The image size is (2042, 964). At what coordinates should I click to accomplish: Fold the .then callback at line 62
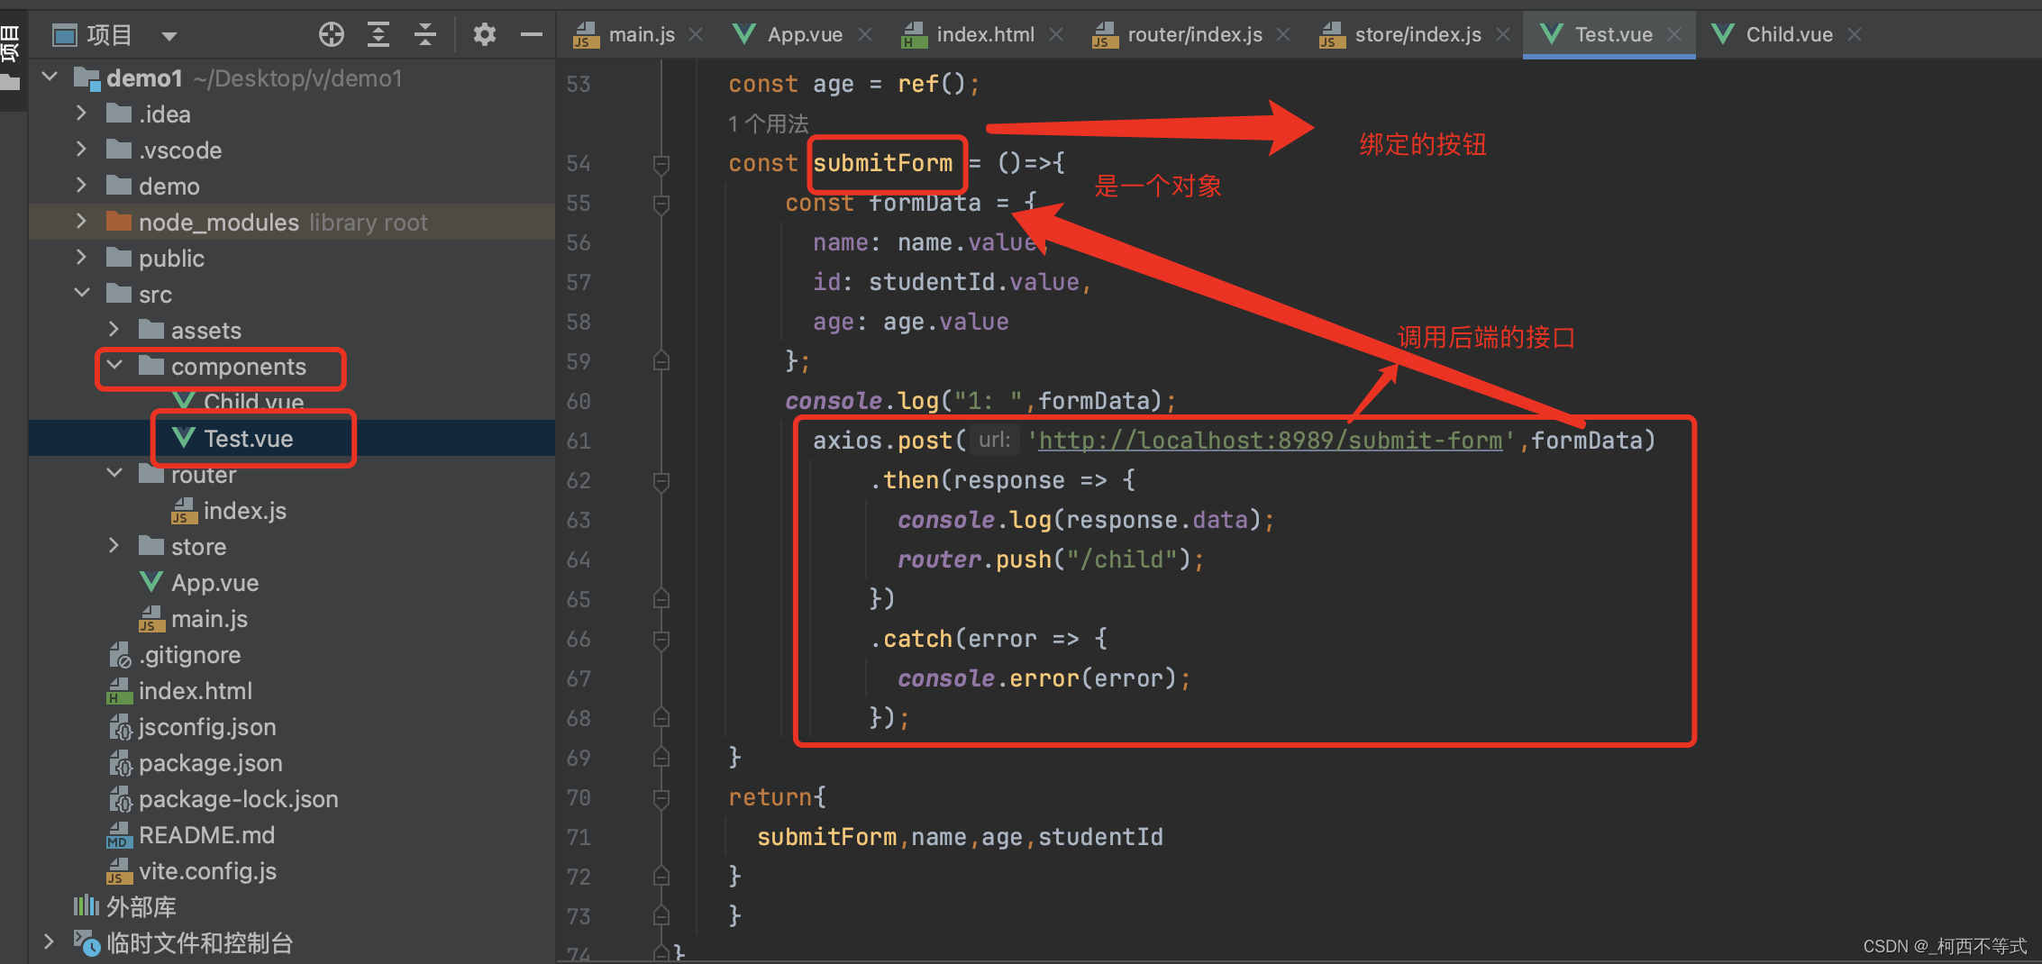coord(661,481)
